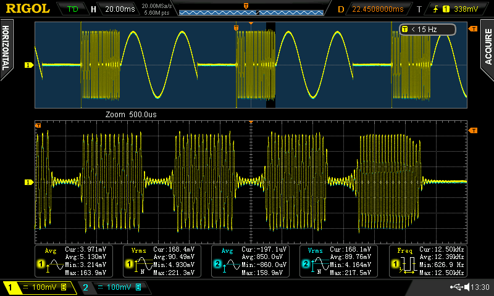Viewport: 494px width, 296px height.
Task: Select the T'D trigger status indicator
Action: pyautogui.click(x=72, y=9)
